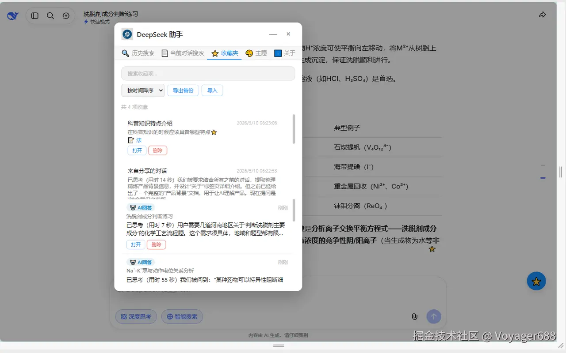
Task: Click the 搜索收藏项 search field
Action: [x=208, y=73]
